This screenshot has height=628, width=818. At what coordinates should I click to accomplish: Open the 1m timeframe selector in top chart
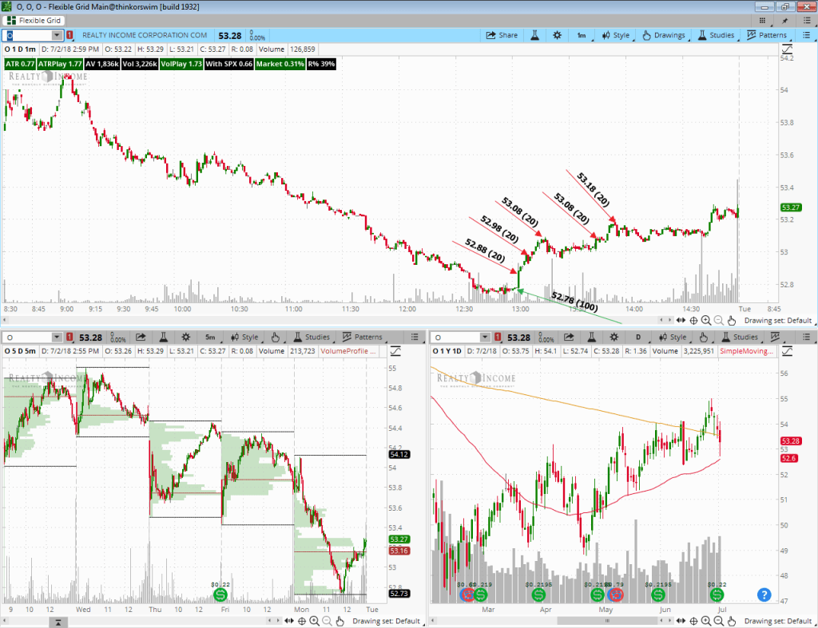(x=582, y=35)
